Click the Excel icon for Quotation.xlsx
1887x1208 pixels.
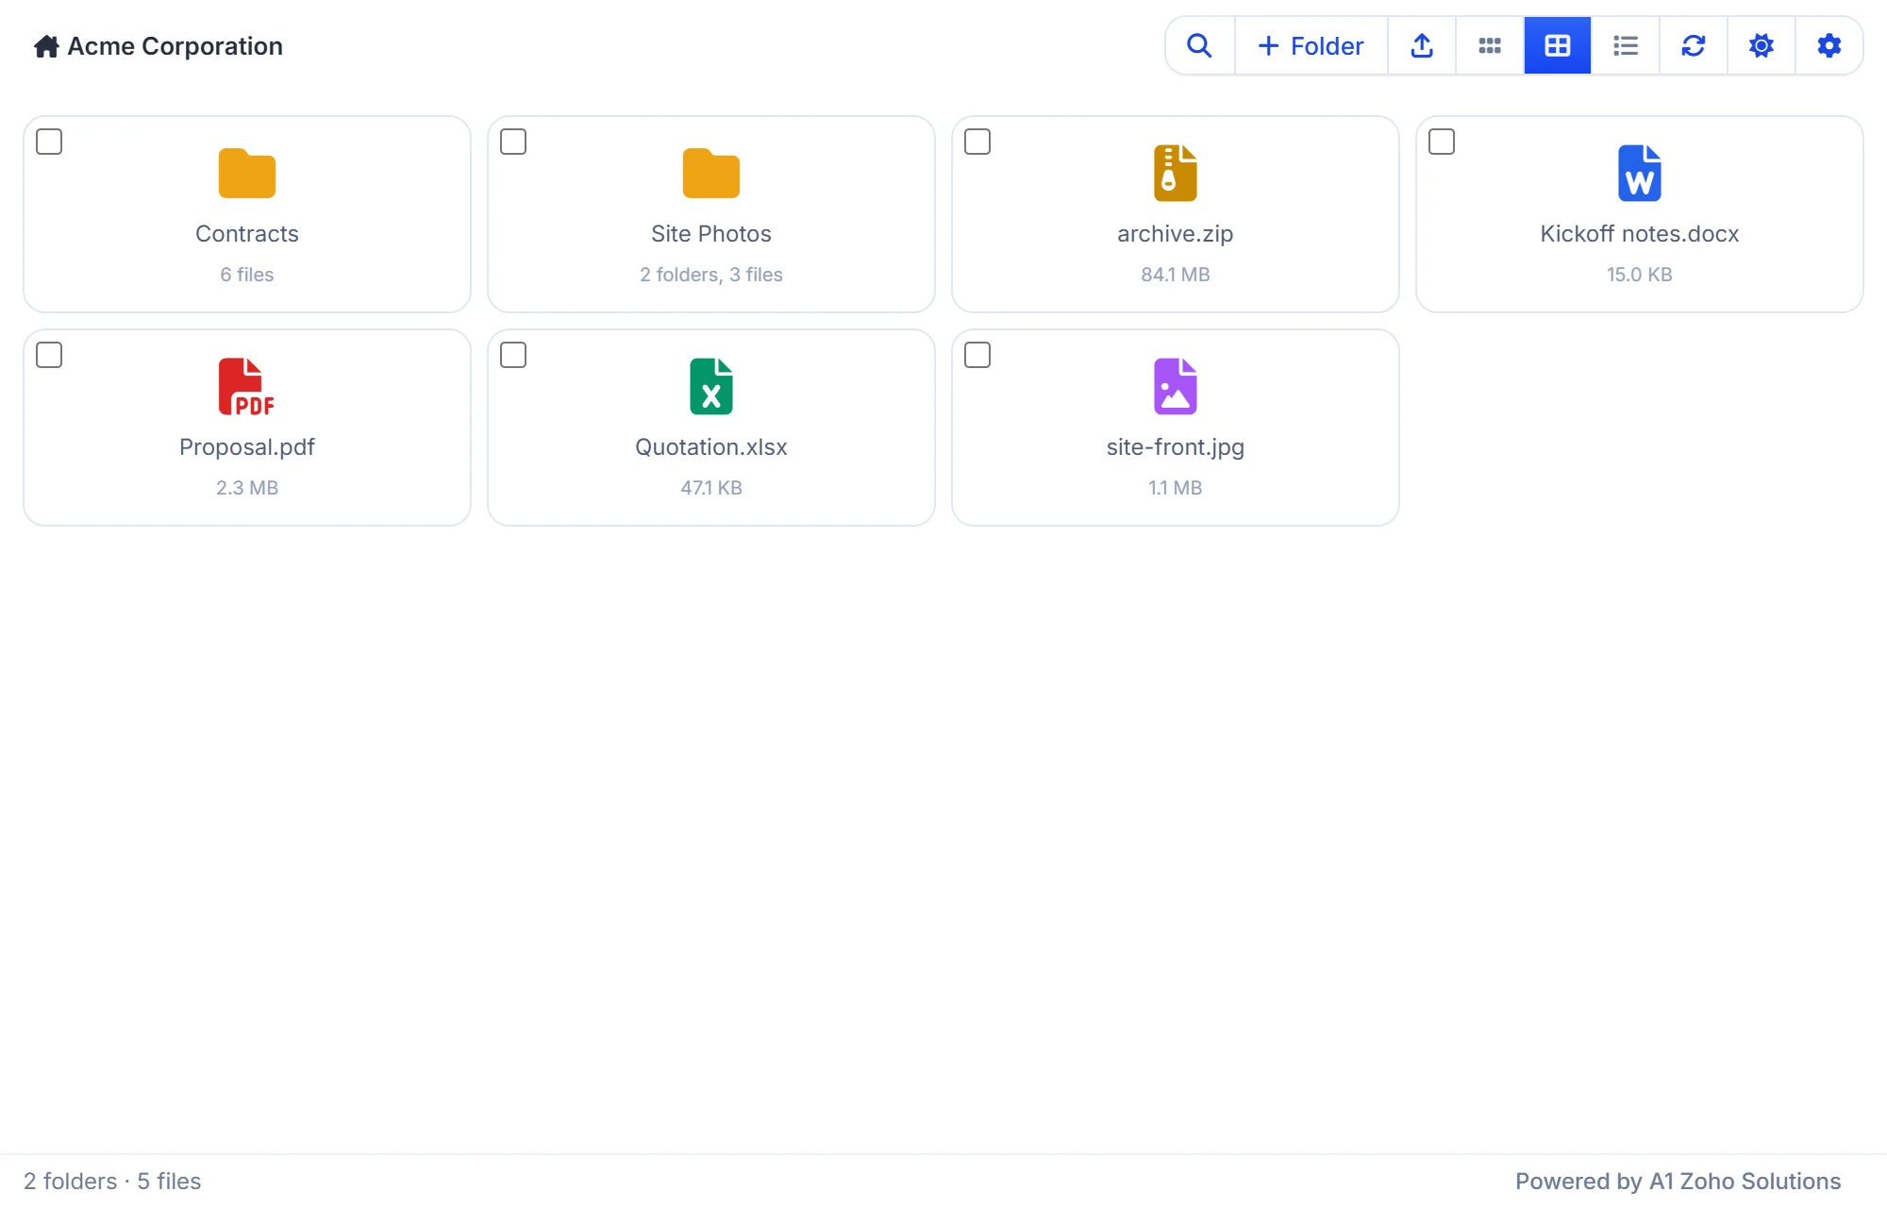tap(711, 387)
